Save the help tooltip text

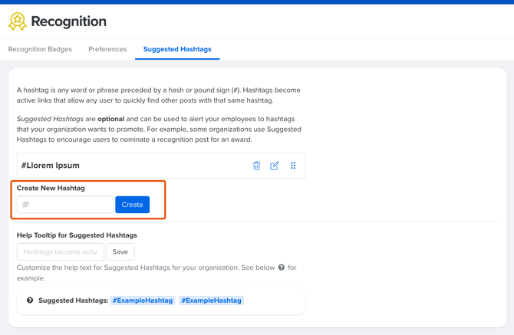pos(120,251)
